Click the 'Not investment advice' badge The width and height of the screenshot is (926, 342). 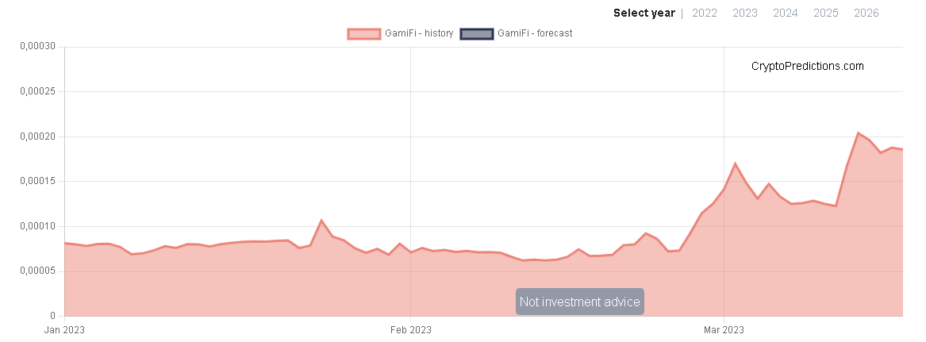click(x=579, y=302)
